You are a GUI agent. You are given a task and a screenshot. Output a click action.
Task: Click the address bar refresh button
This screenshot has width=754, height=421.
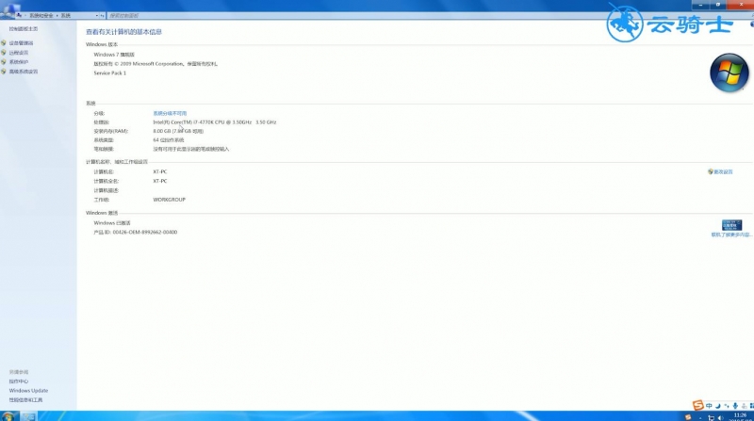coord(102,15)
